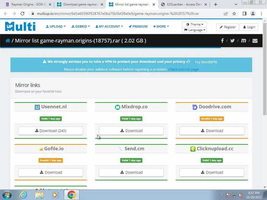The image size is (267, 200).
Task: Close the E2Guardian tab
Action: tap(206, 4)
